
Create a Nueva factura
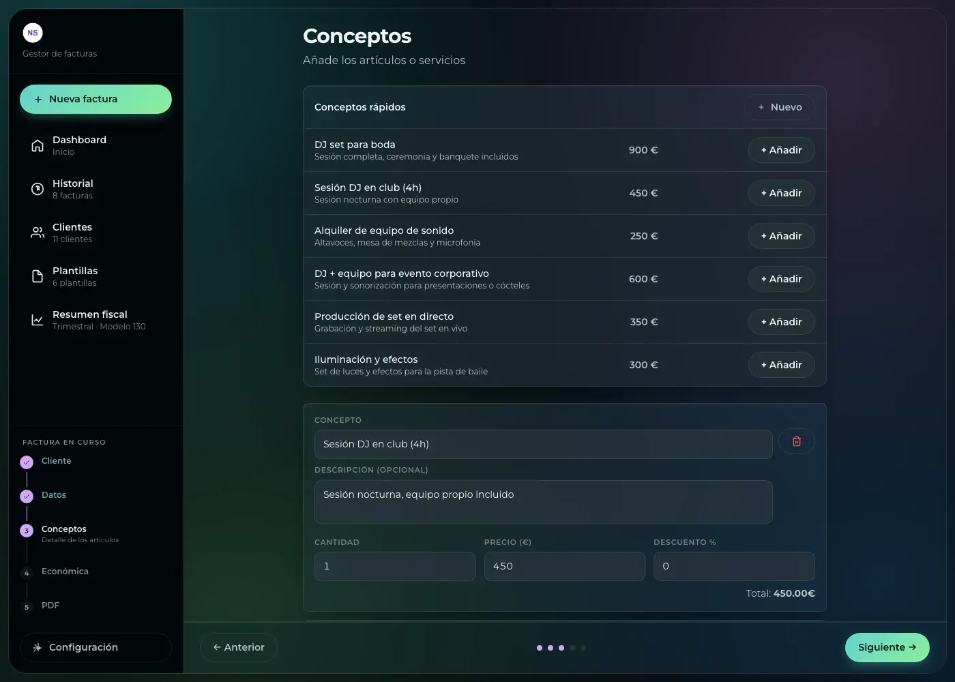(95, 99)
